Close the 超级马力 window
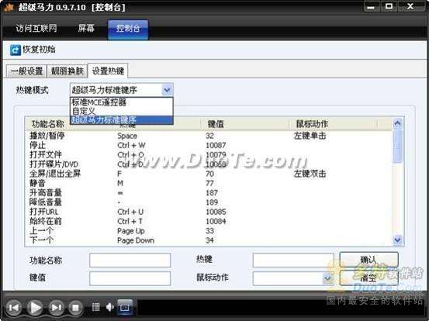 pos(410,6)
